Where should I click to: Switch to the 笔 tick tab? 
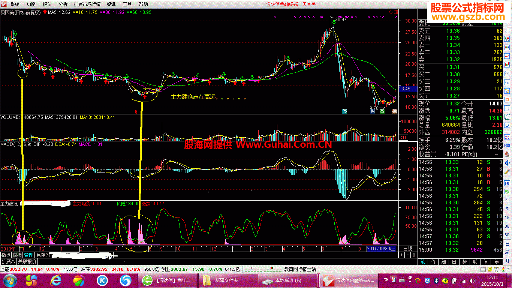(423, 261)
